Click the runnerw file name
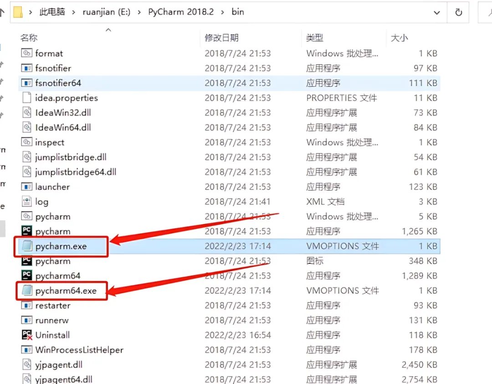 pos(52,320)
